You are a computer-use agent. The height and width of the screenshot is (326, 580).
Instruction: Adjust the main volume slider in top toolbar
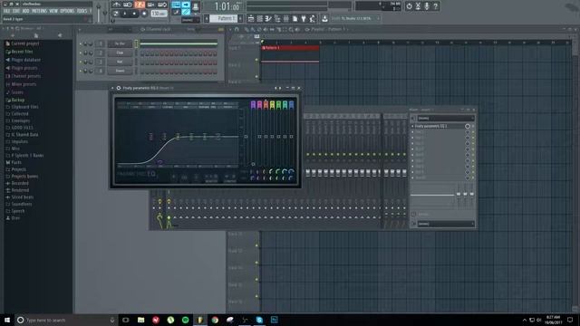(x=99, y=12)
